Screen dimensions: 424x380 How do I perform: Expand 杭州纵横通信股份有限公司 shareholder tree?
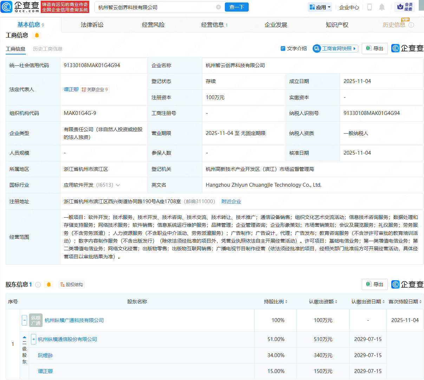click(x=33, y=339)
